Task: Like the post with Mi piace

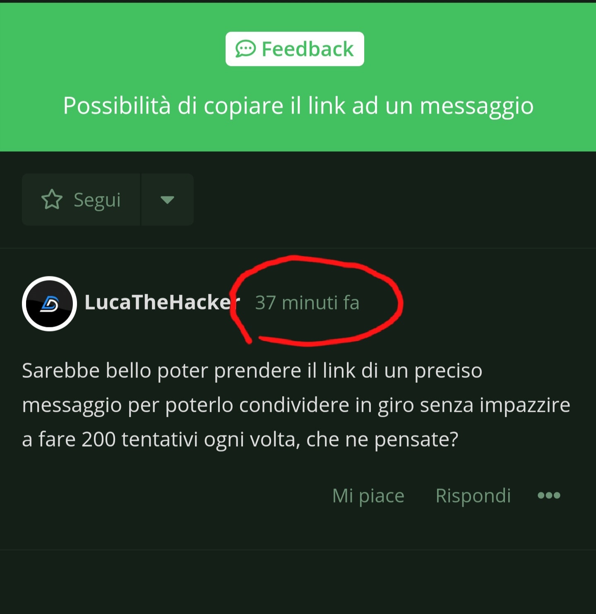Action: [368, 496]
